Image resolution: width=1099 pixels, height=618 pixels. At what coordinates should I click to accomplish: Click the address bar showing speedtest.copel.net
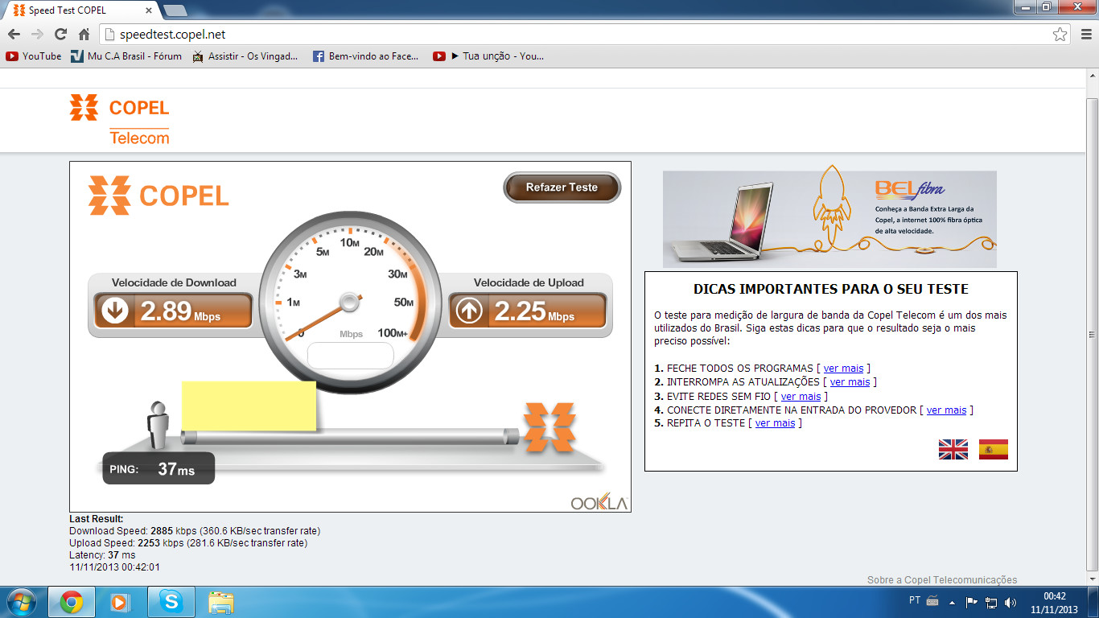coord(563,35)
